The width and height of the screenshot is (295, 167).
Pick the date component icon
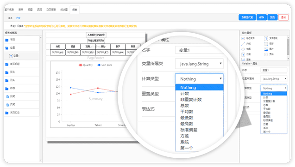[x=243, y=54]
